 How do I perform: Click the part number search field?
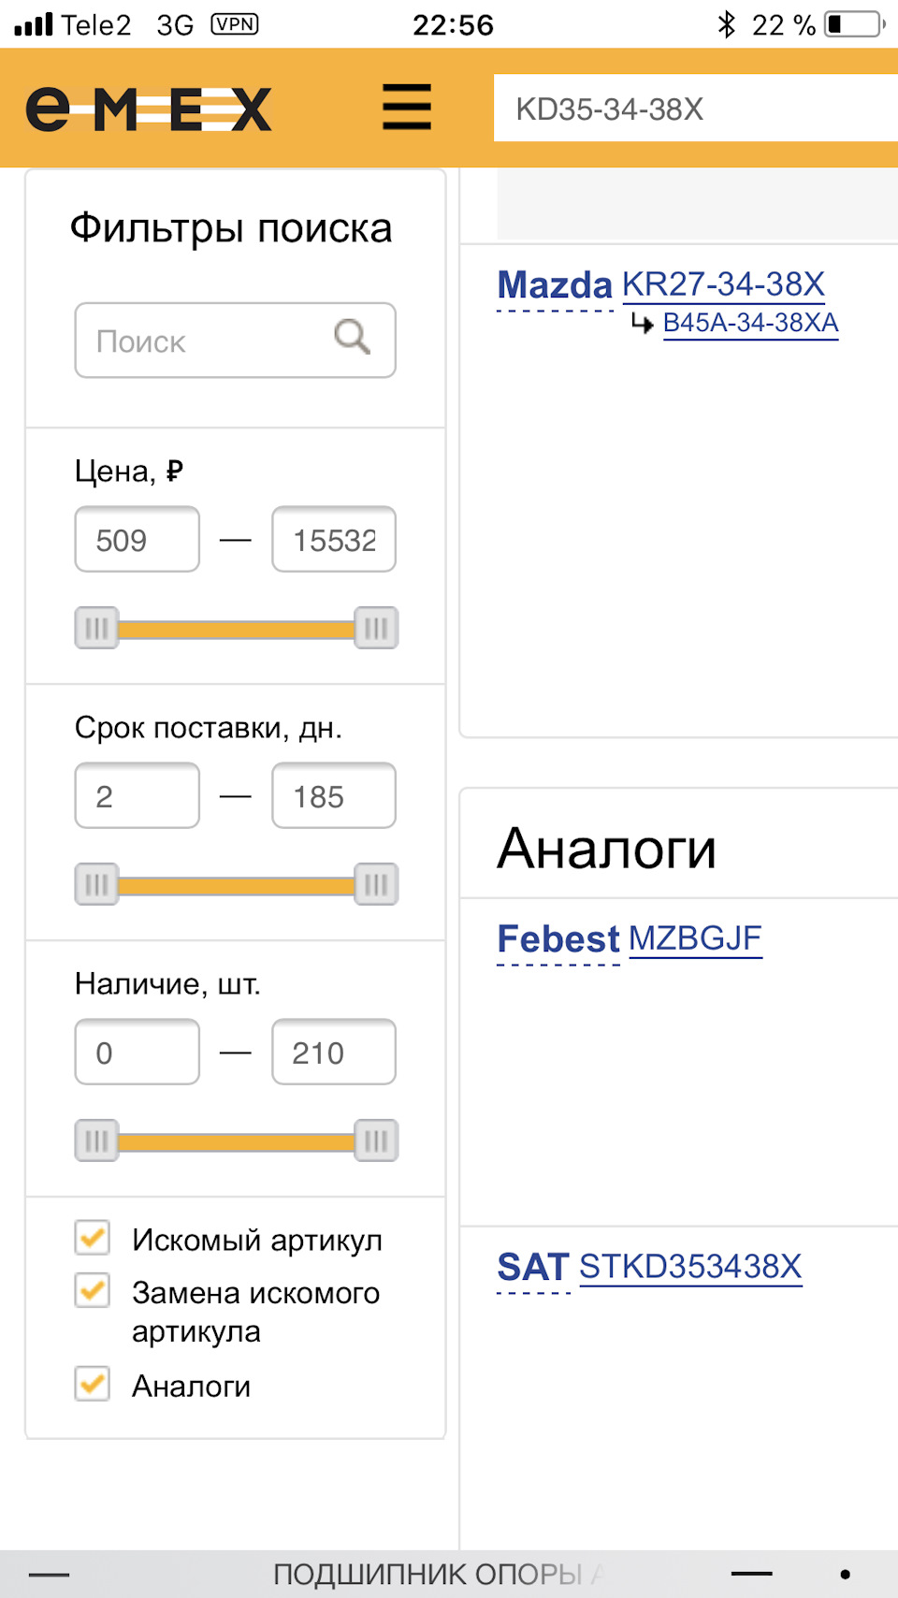point(692,109)
